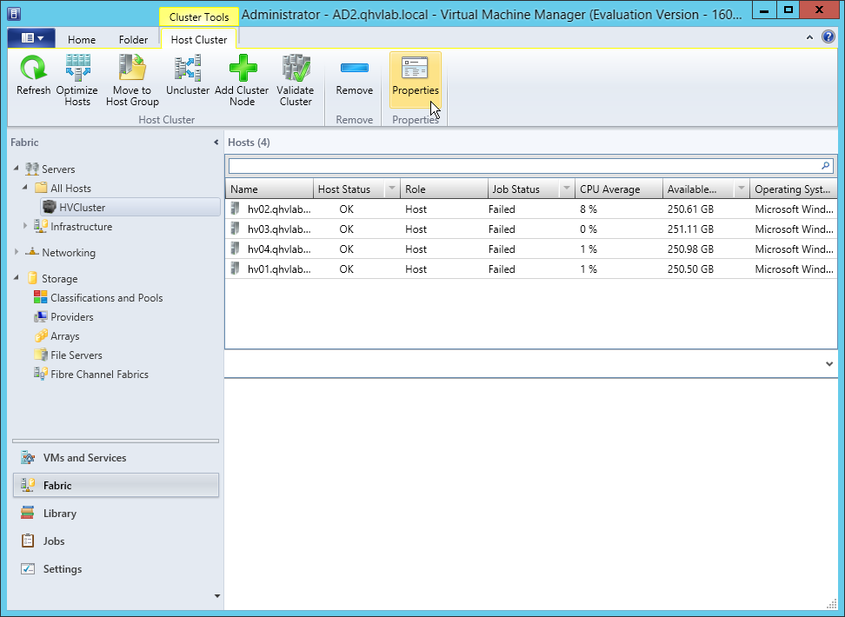This screenshot has height=617, width=845.
Task: Collapse the Servers tree node
Action: tap(17, 169)
